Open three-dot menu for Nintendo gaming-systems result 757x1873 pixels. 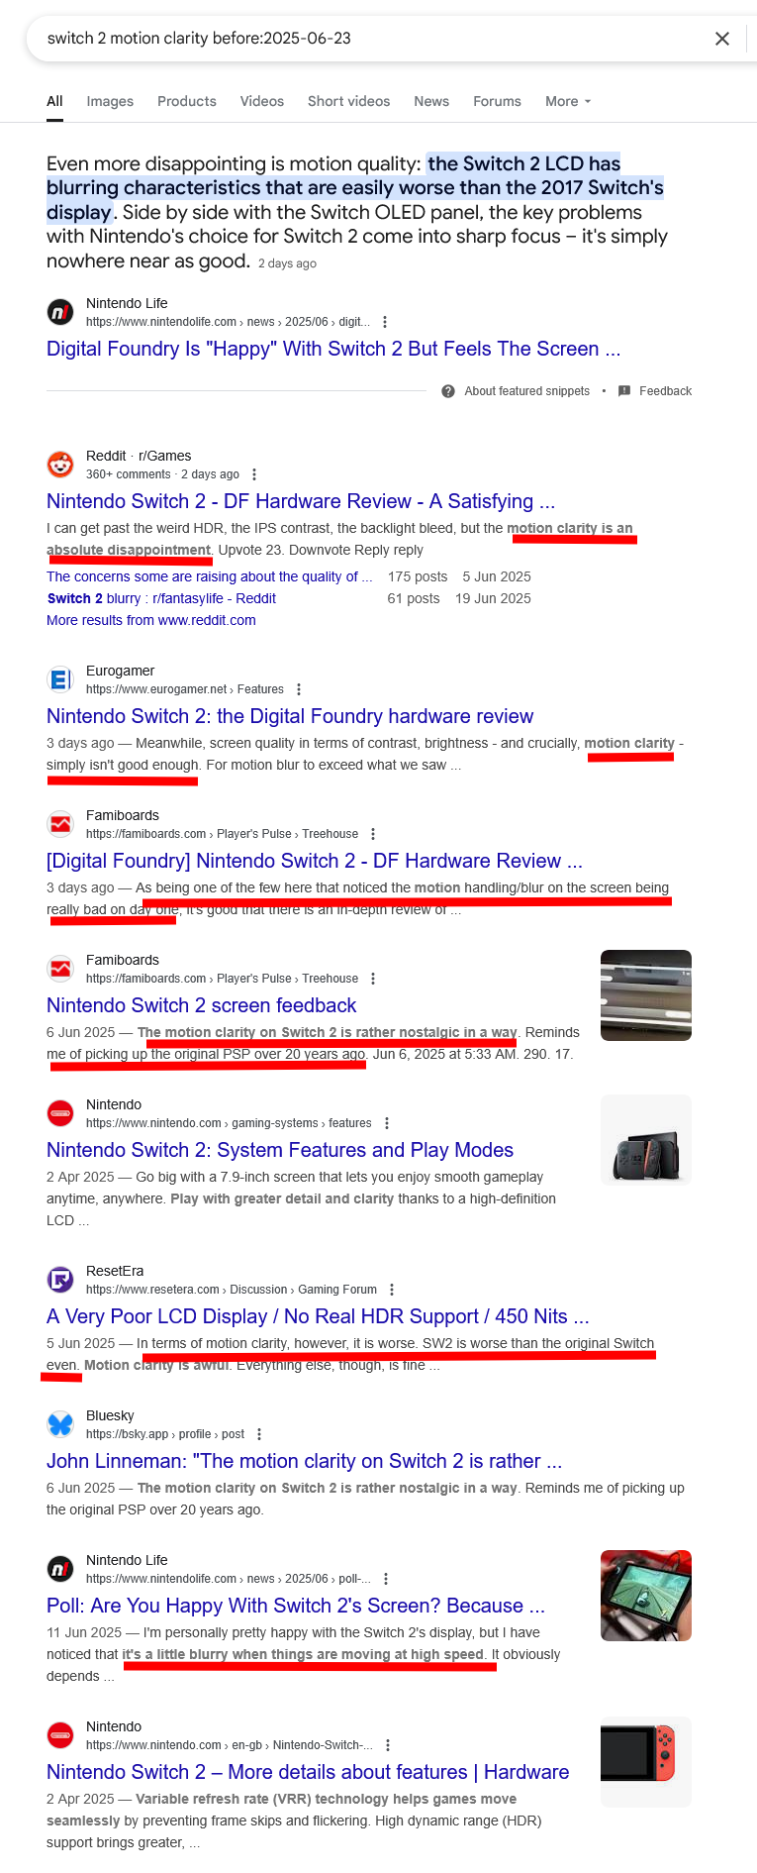coord(387,1123)
